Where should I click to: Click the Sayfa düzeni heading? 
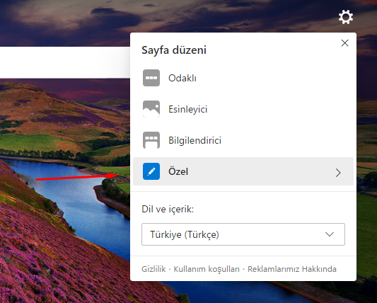(174, 50)
